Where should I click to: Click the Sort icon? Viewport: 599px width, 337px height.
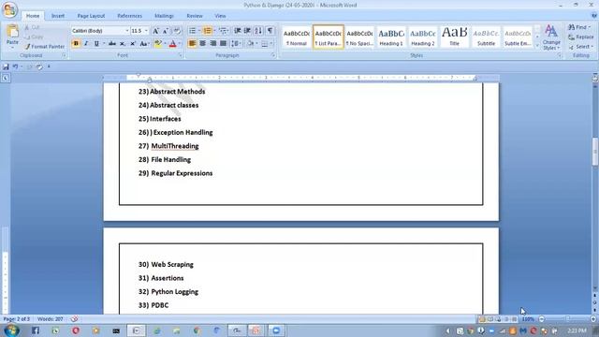coord(258,31)
